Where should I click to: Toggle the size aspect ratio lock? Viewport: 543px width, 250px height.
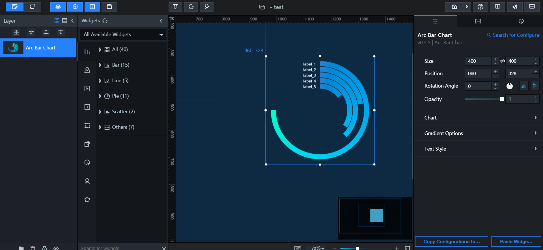(502, 61)
